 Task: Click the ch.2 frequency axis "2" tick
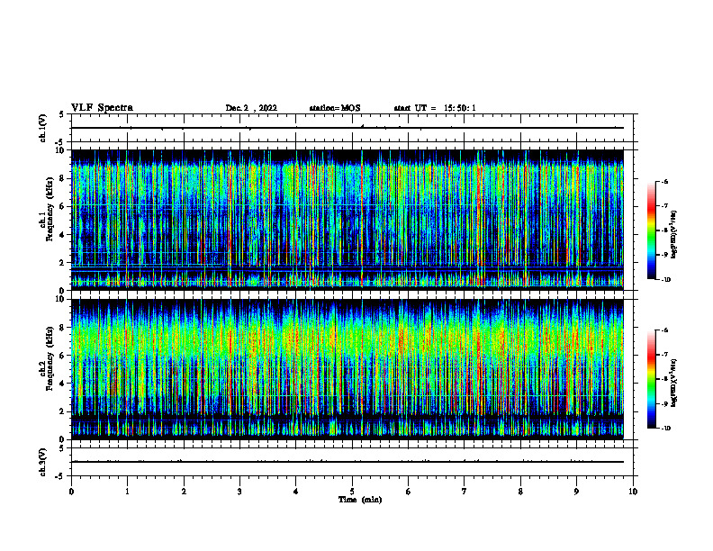click(62, 411)
